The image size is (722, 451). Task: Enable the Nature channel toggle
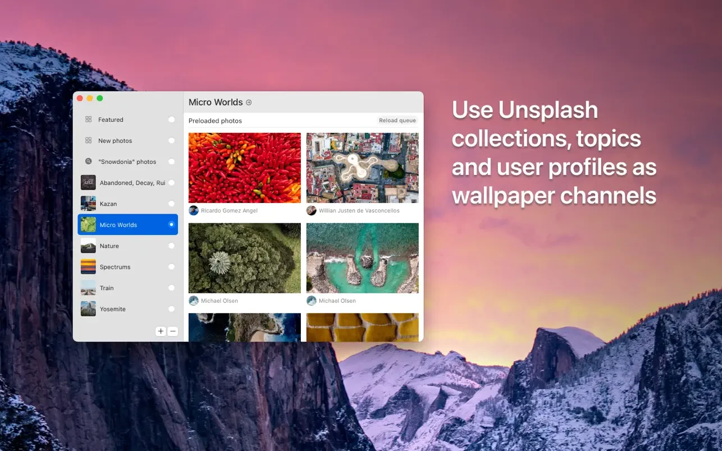click(171, 246)
